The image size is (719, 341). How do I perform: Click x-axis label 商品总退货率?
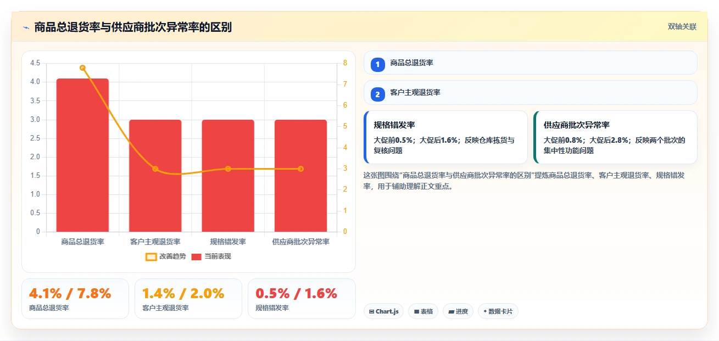click(x=82, y=242)
